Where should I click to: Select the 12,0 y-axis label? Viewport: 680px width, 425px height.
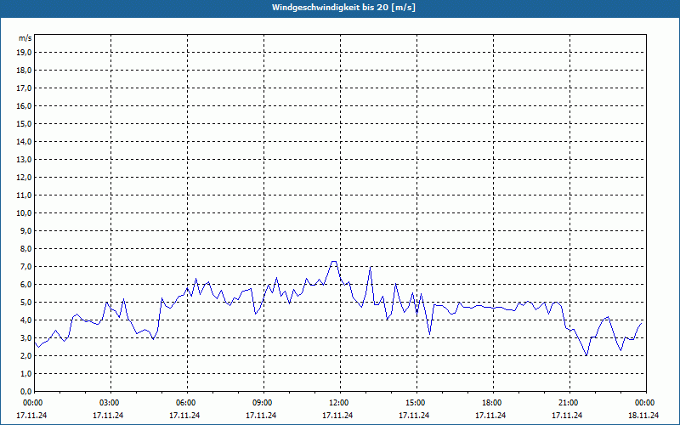coord(25,177)
